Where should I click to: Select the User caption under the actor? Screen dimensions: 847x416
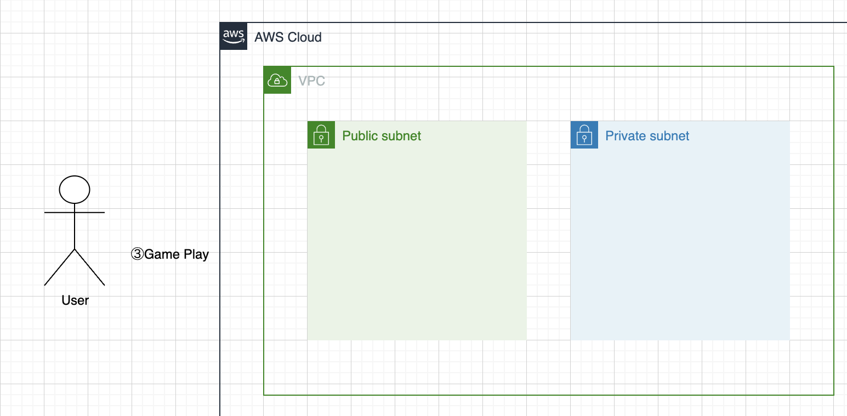pos(75,300)
